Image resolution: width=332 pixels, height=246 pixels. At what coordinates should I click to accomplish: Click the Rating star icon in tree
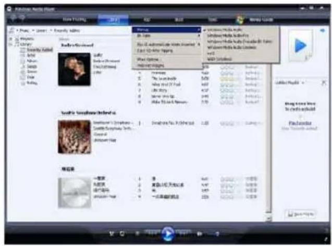coord(22,83)
